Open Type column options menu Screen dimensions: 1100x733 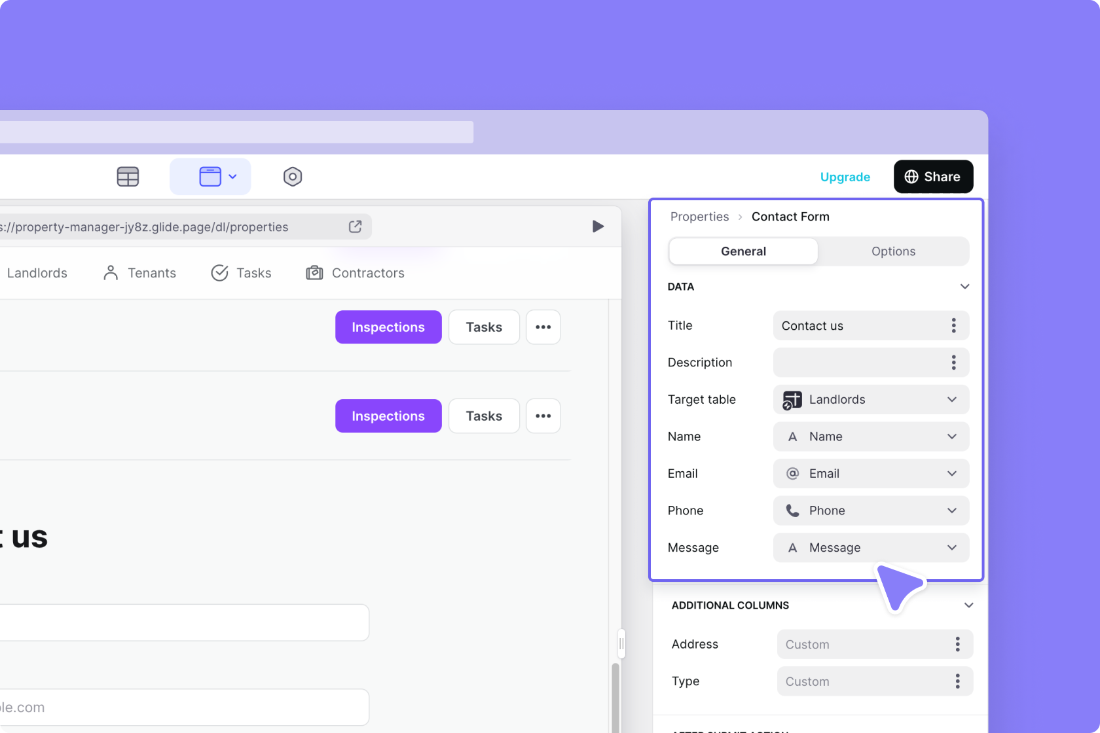[x=957, y=681]
